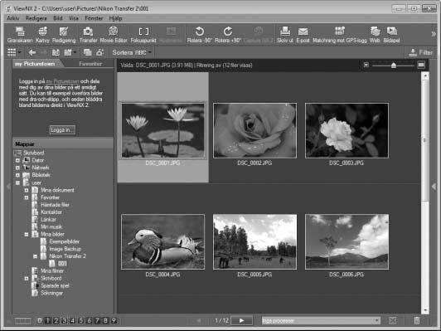Upload with the Web icon
Screen dimensions: 441x331
tap(375, 35)
